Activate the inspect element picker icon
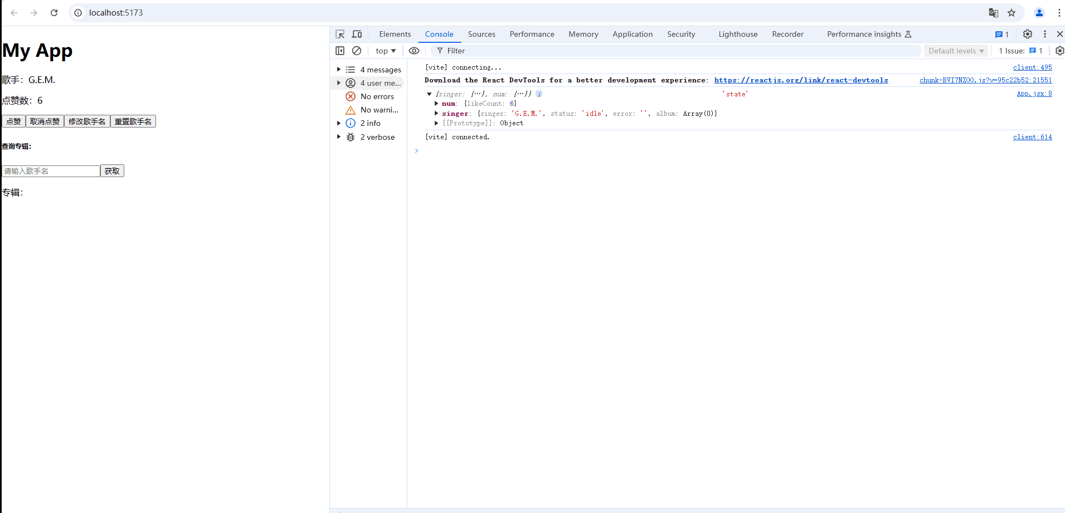This screenshot has width=1065, height=513. pyautogui.click(x=340, y=34)
